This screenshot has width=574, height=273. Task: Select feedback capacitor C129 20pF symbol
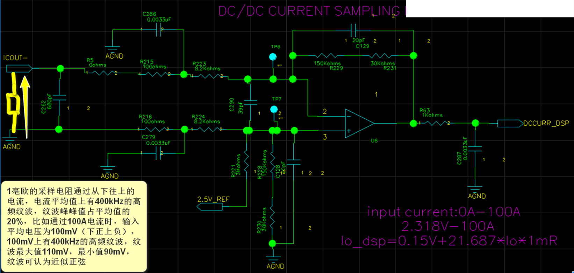click(353, 30)
